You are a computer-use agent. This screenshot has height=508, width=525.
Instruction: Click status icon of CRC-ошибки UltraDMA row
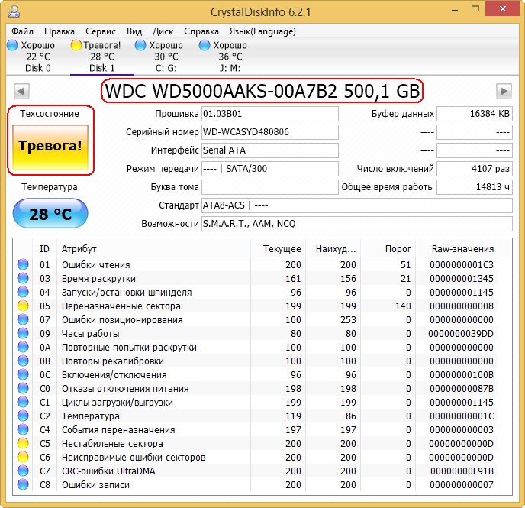pyautogui.click(x=23, y=471)
